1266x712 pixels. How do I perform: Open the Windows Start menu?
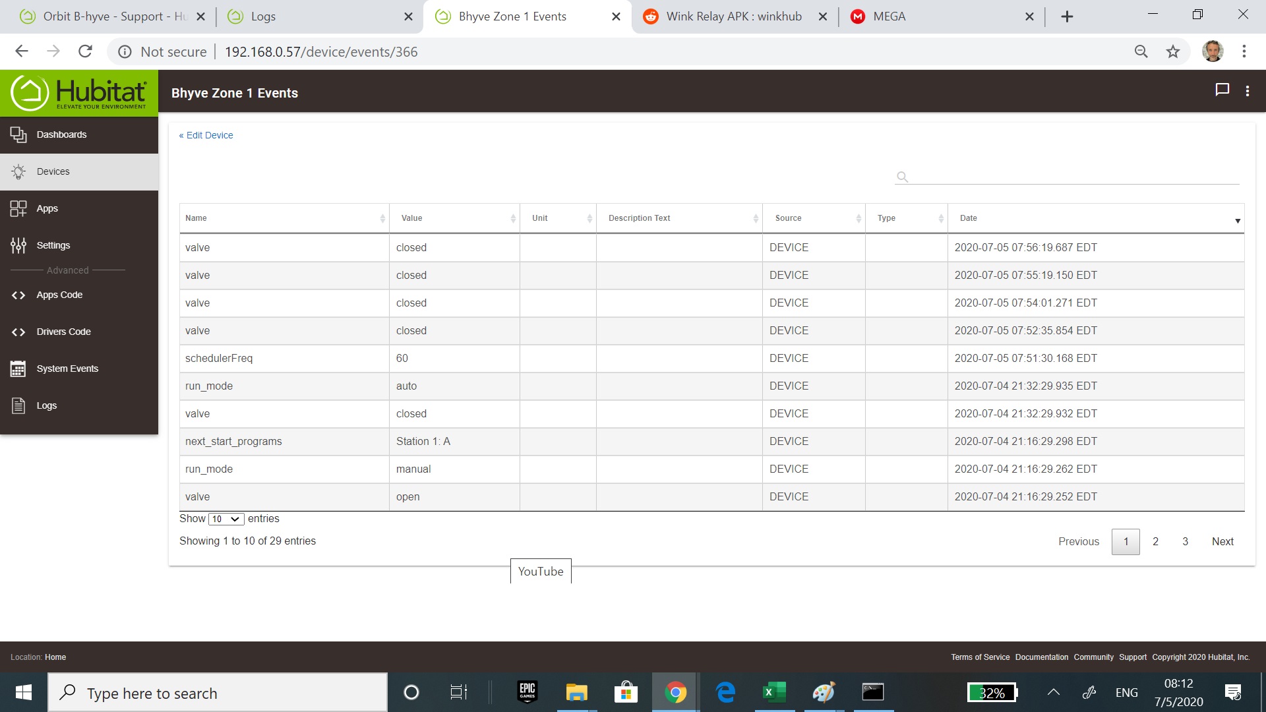[x=23, y=692]
